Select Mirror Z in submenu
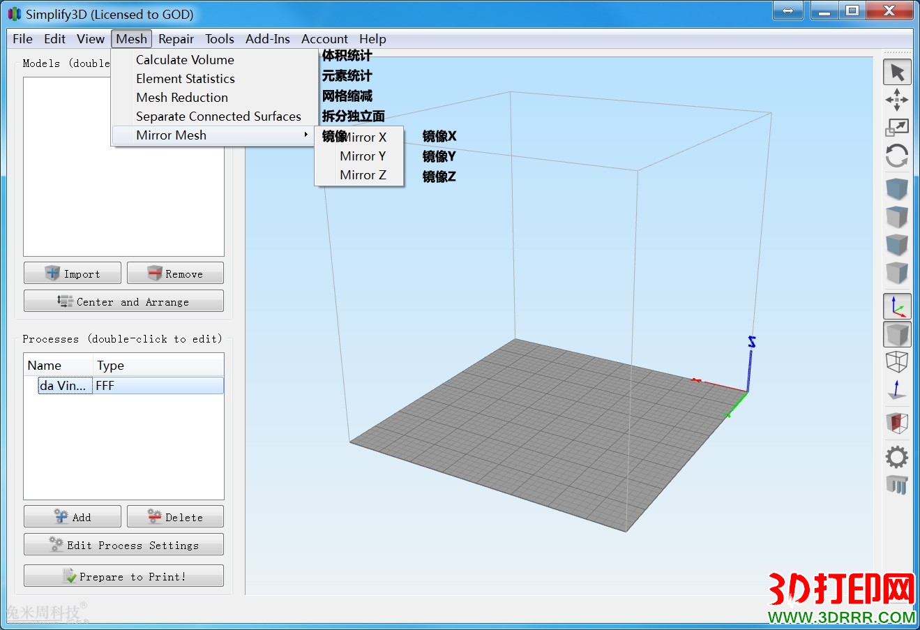The width and height of the screenshot is (920, 630). click(x=359, y=175)
